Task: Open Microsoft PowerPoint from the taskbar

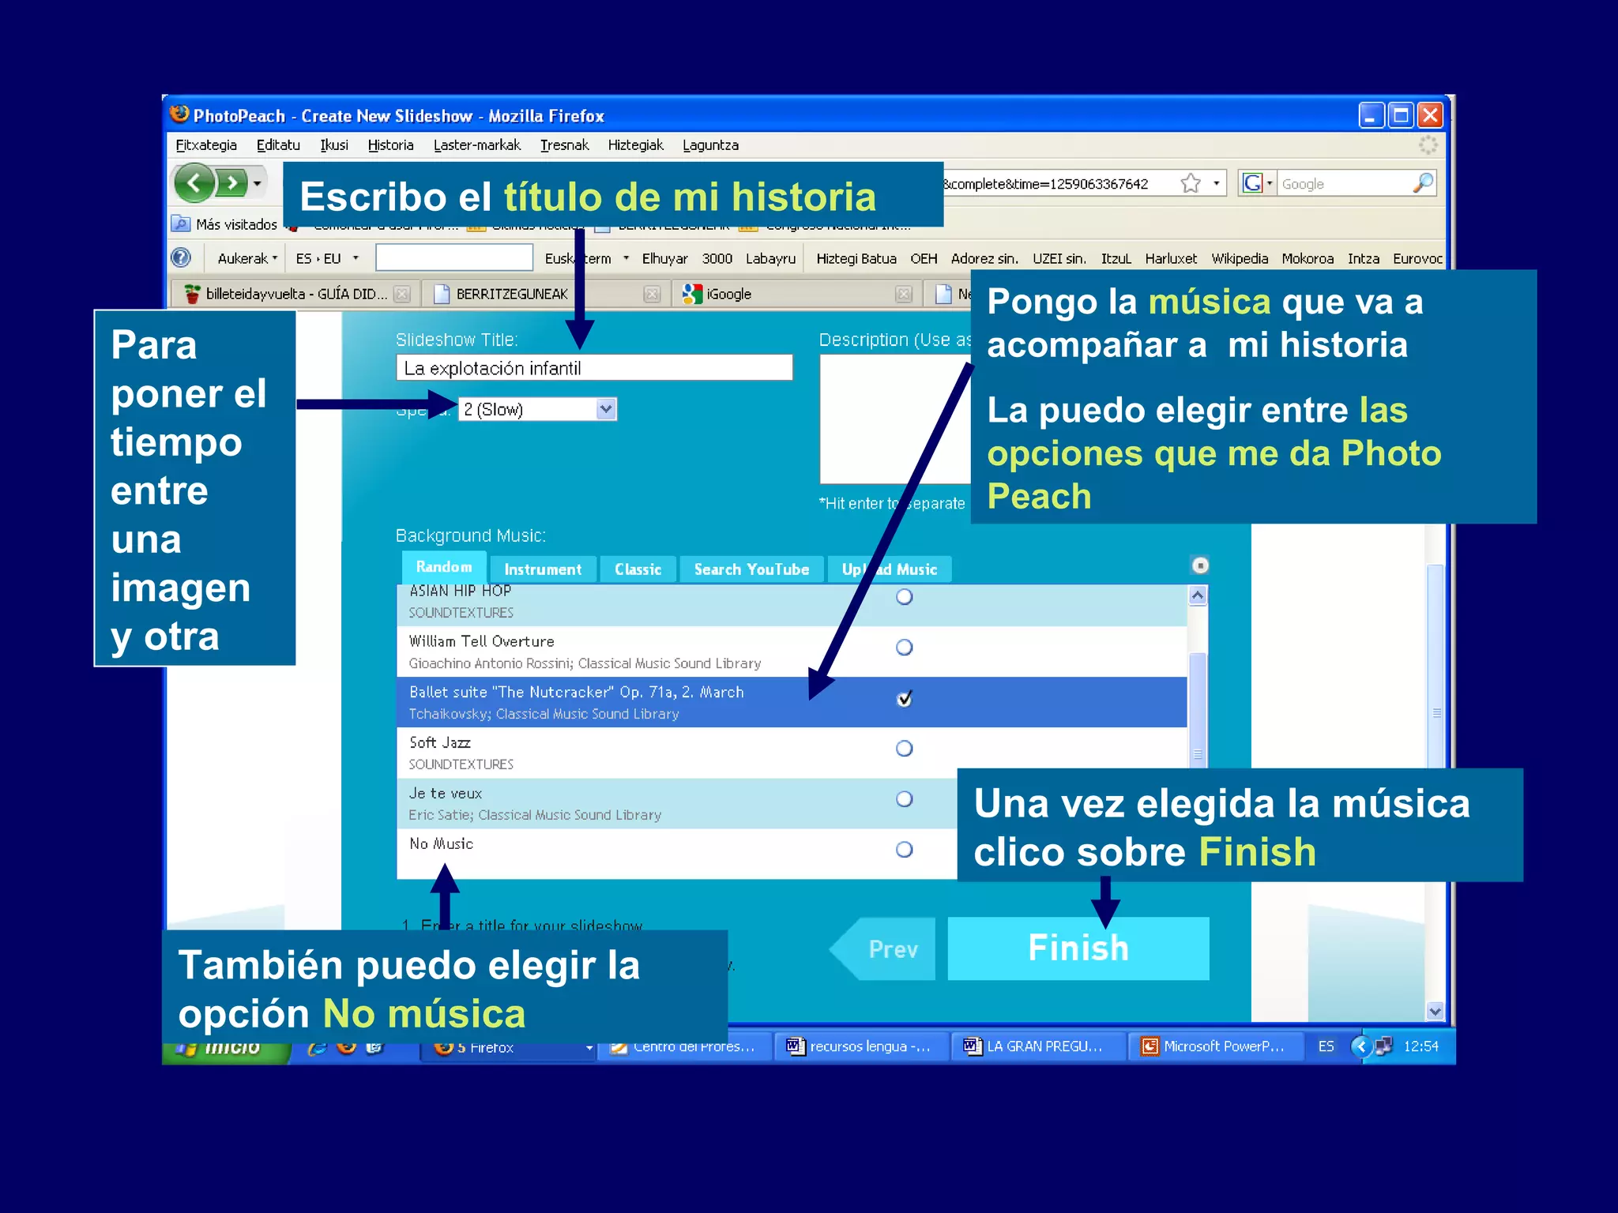Action: point(1213,1046)
